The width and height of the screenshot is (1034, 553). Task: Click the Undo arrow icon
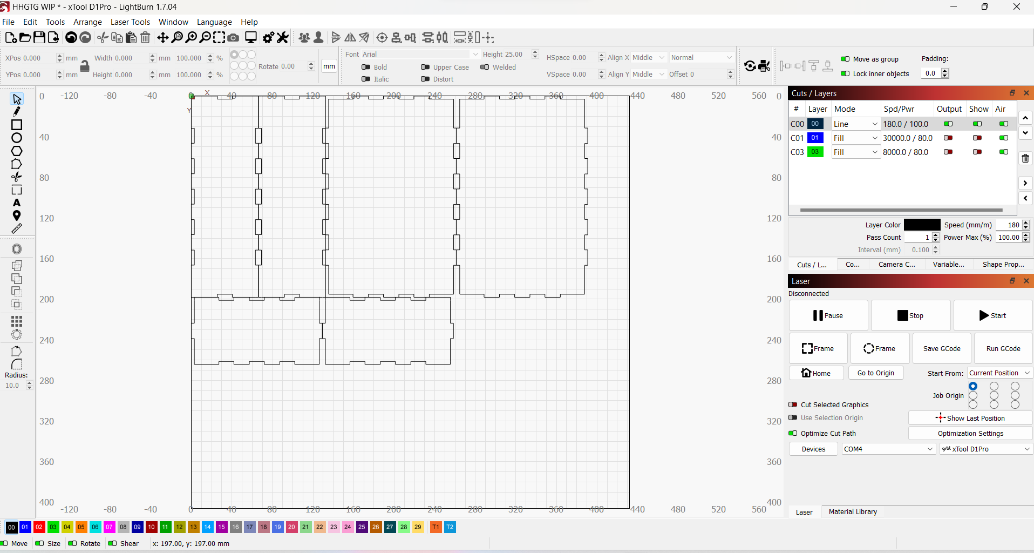pyautogui.click(x=71, y=38)
